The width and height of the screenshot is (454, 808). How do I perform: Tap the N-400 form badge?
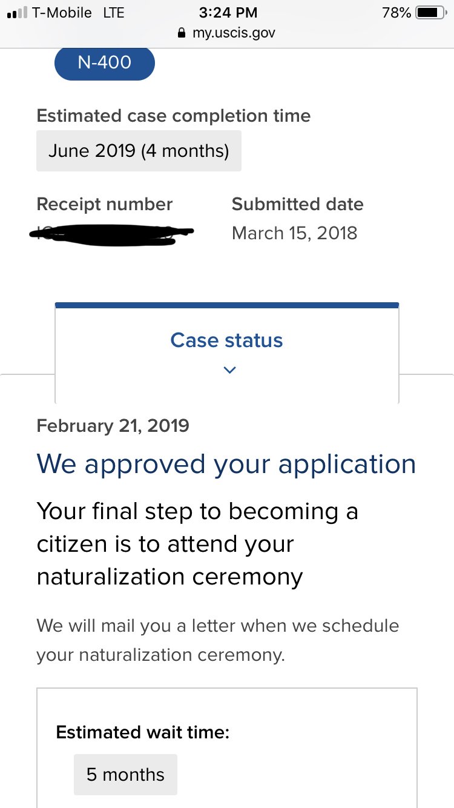105,61
